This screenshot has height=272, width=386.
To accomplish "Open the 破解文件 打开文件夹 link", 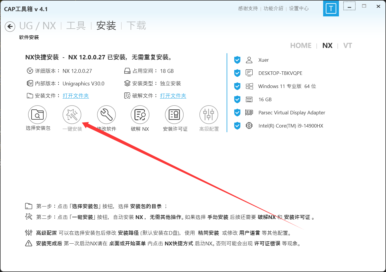I will pyautogui.click(x=173, y=96).
